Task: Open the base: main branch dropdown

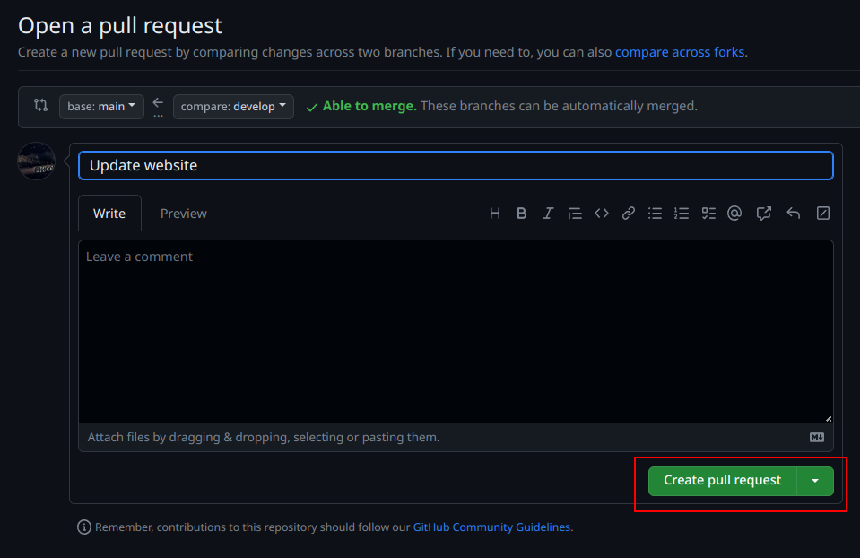Action: (101, 107)
